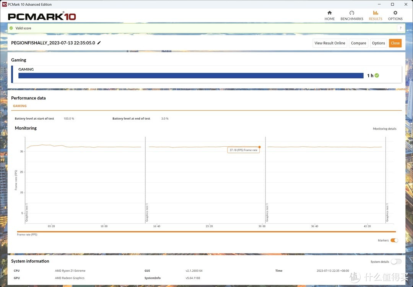This screenshot has height=287, width=413.
Task: Close the result with orange Close button
Action: point(395,43)
